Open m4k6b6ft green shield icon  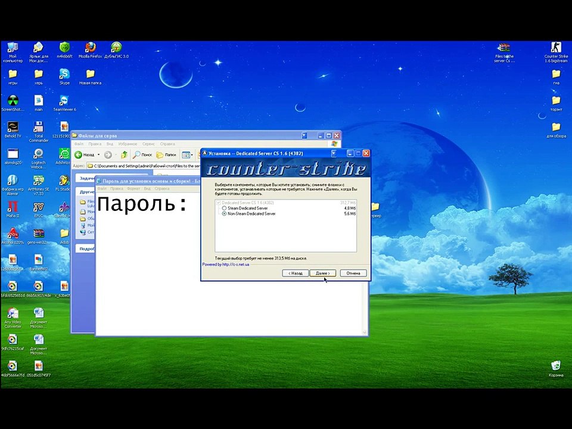point(64,50)
